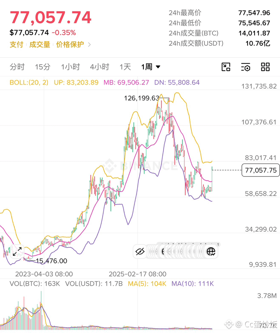Expand the 1周 timeframe dropdown
The image size is (280, 333).
(x=151, y=67)
